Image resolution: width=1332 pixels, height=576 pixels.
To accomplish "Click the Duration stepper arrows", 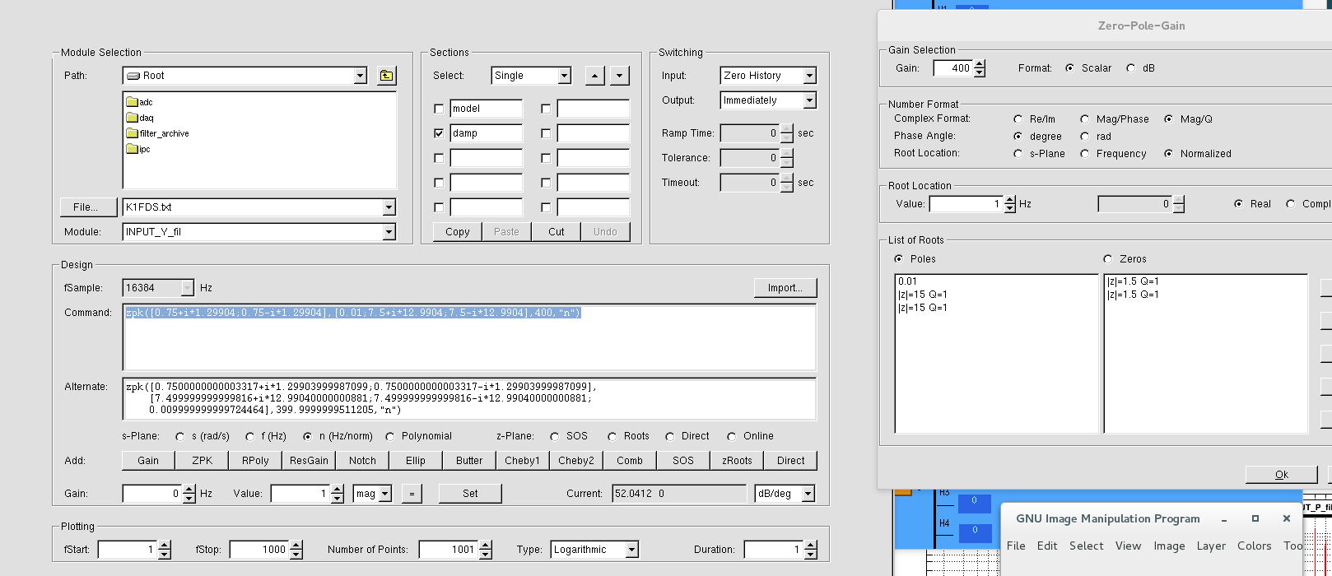I will (x=810, y=550).
